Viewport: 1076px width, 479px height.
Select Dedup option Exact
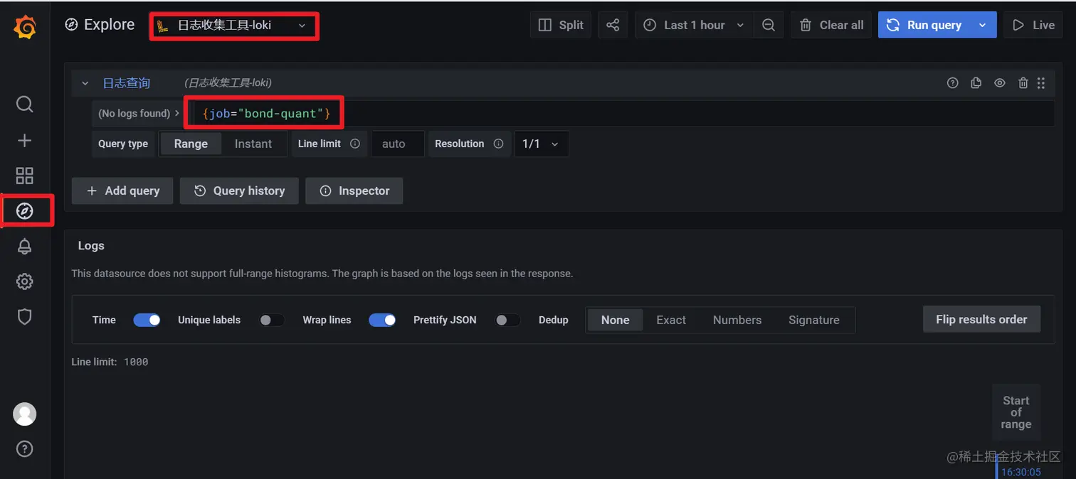pyautogui.click(x=671, y=320)
